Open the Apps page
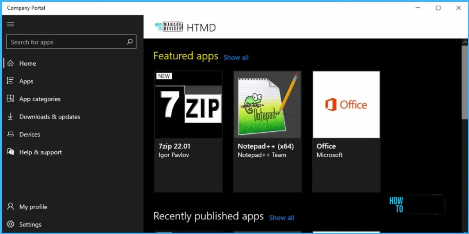 click(x=72, y=81)
